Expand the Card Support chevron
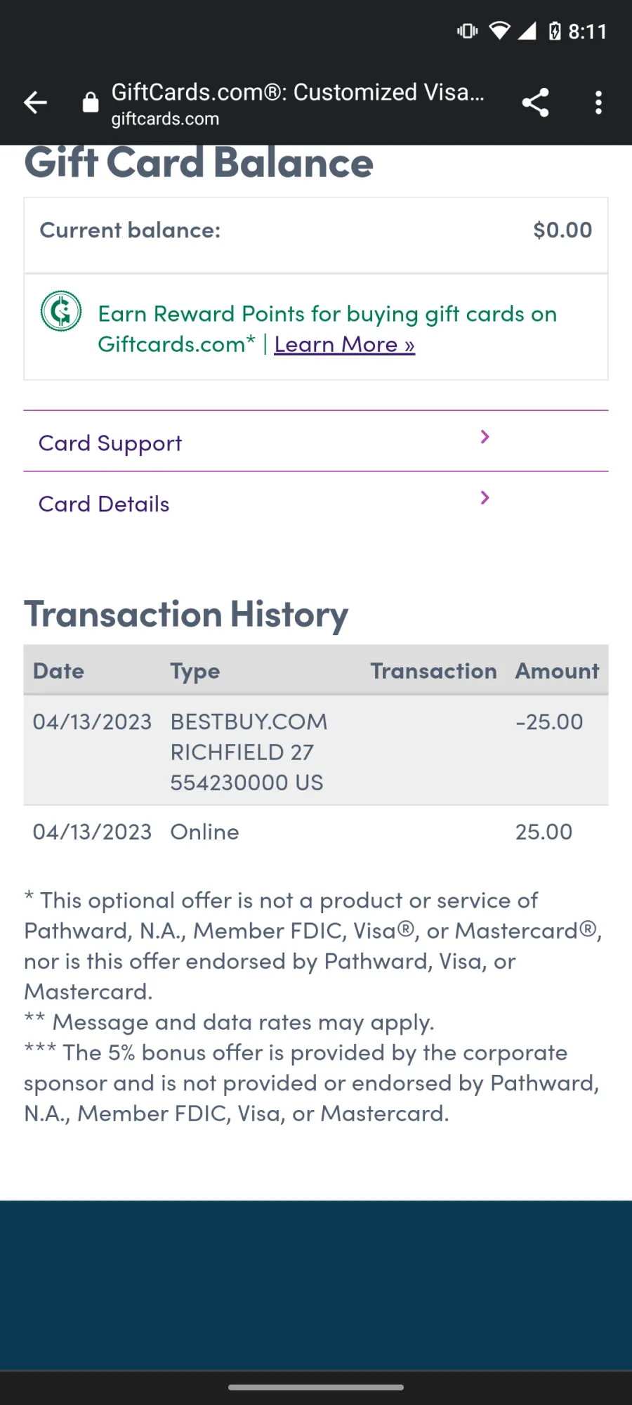This screenshot has height=1405, width=632. pos(485,437)
